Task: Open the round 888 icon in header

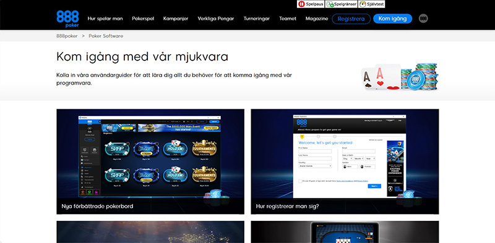Action: click(x=423, y=19)
